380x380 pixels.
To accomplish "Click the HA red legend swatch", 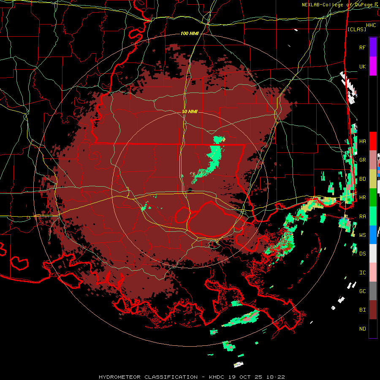I will point(373,141).
